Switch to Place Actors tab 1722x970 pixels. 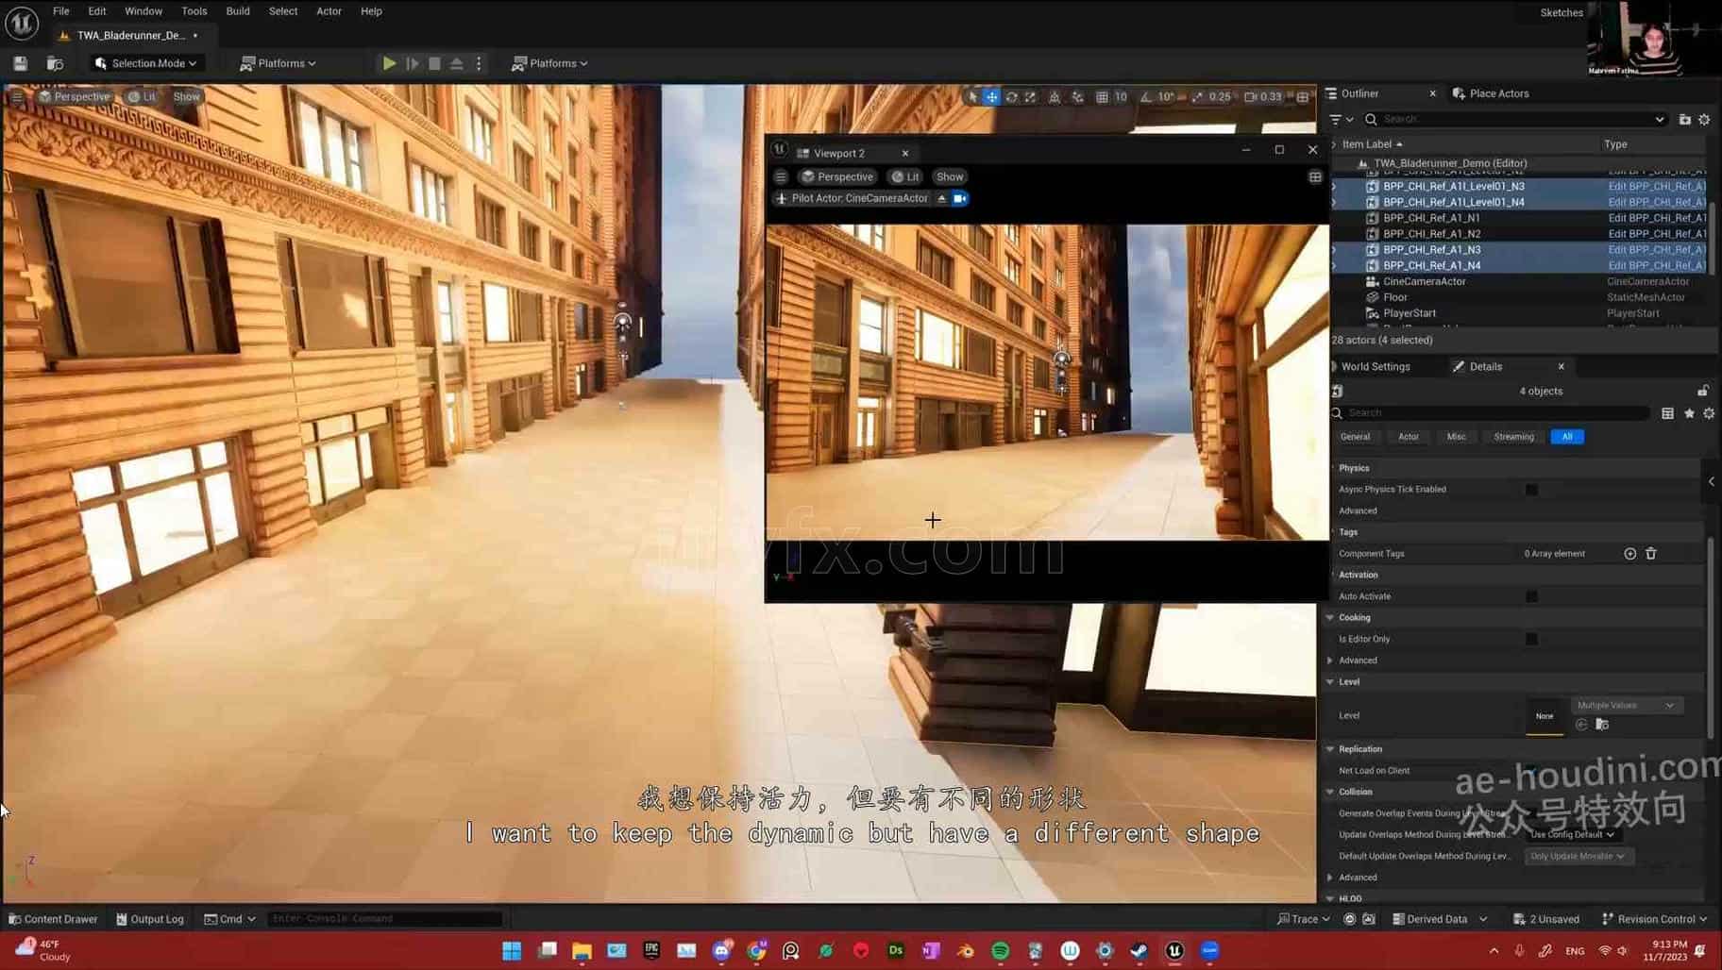coord(1491,93)
